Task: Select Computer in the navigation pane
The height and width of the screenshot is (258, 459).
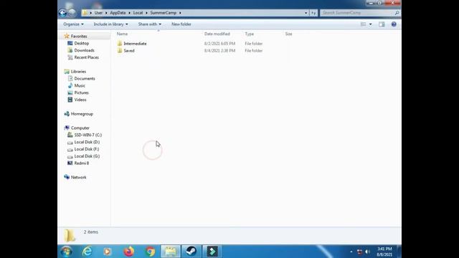Action: [x=80, y=128]
